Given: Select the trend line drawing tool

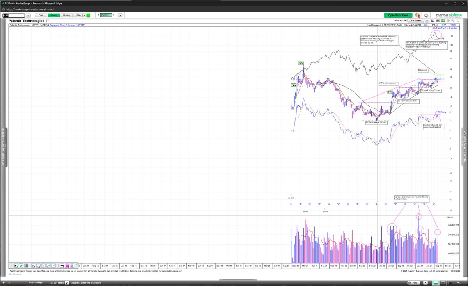Looking at the screenshot, I should [x=48, y=266].
